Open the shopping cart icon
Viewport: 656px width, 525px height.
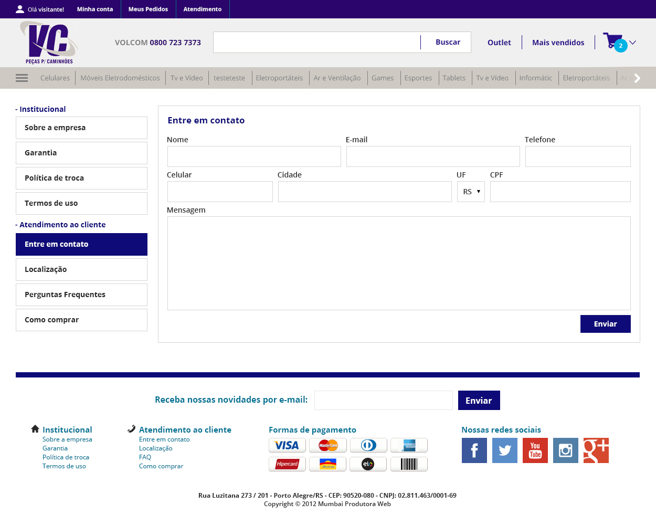coord(612,41)
